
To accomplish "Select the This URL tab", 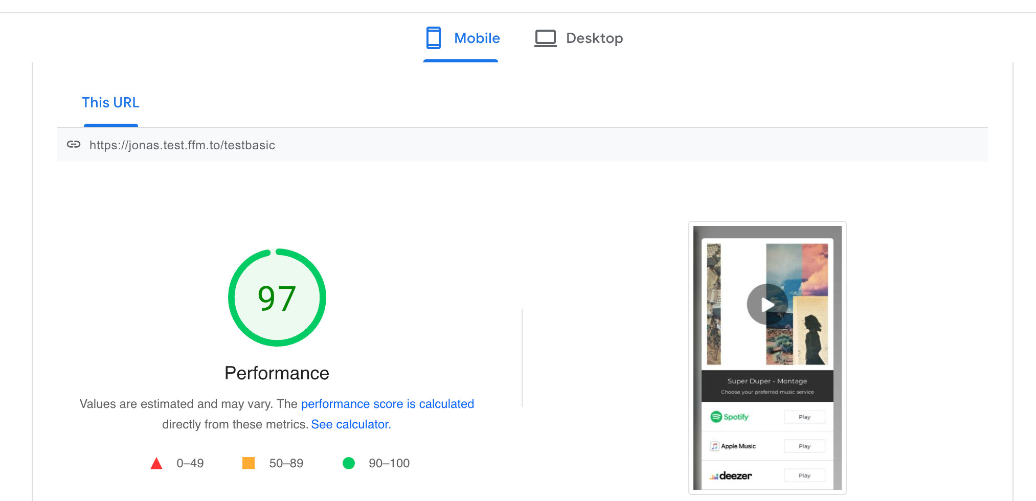I will pos(110,103).
